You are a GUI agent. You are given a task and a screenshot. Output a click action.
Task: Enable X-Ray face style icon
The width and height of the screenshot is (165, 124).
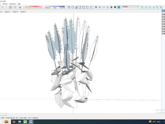96,7
